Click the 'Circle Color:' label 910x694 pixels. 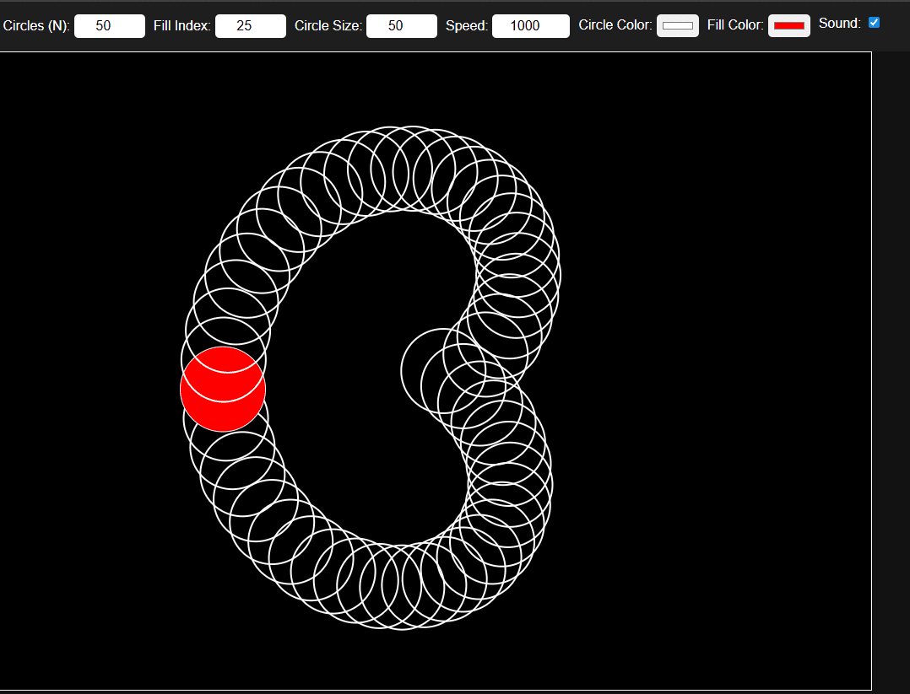[615, 25]
